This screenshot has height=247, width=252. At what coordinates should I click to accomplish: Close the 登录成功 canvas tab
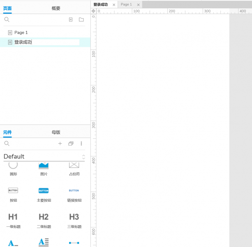click(114, 5)
